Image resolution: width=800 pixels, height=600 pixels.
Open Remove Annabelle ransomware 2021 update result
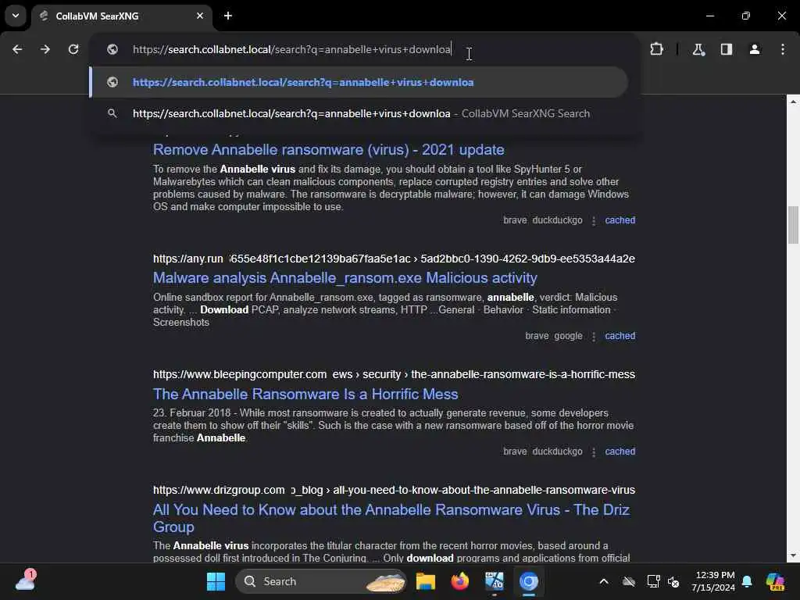329,150
